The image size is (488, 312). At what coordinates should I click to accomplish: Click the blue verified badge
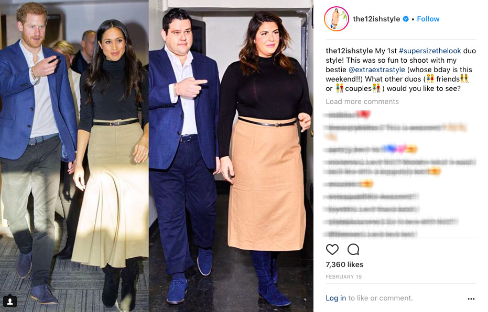pyautogui.click(x=406, y=19)
